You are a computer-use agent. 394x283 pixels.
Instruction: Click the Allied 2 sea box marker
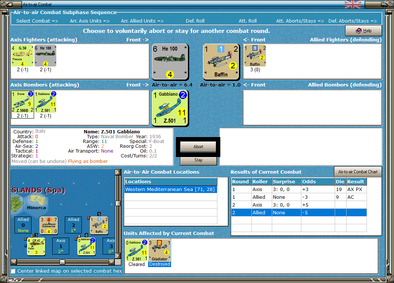73,225
